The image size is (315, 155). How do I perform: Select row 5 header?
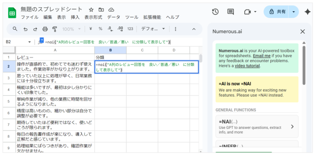coord(9,101)
